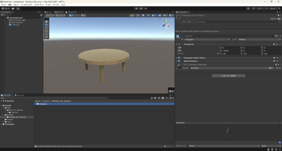The height and width of the screenshot is (151, 282).
Task: Open the File menu
Action: coord(3,5)
